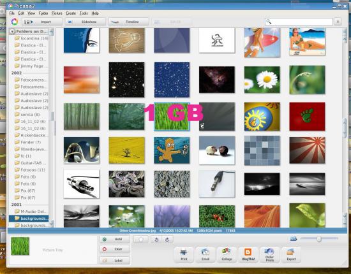Click the Hold button
The image size is (351, 274).
click(115, 239)
